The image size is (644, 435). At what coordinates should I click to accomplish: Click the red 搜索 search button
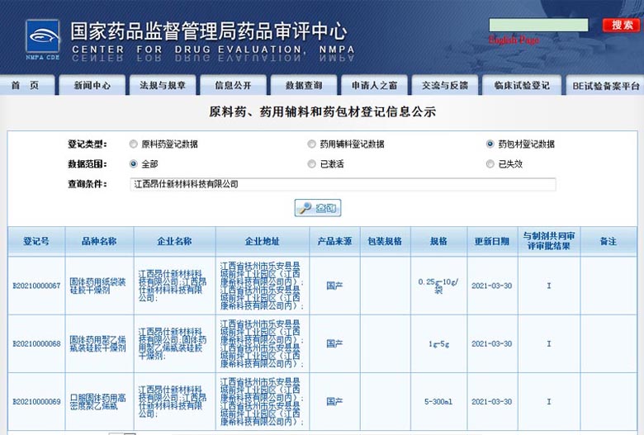point(620,25)
